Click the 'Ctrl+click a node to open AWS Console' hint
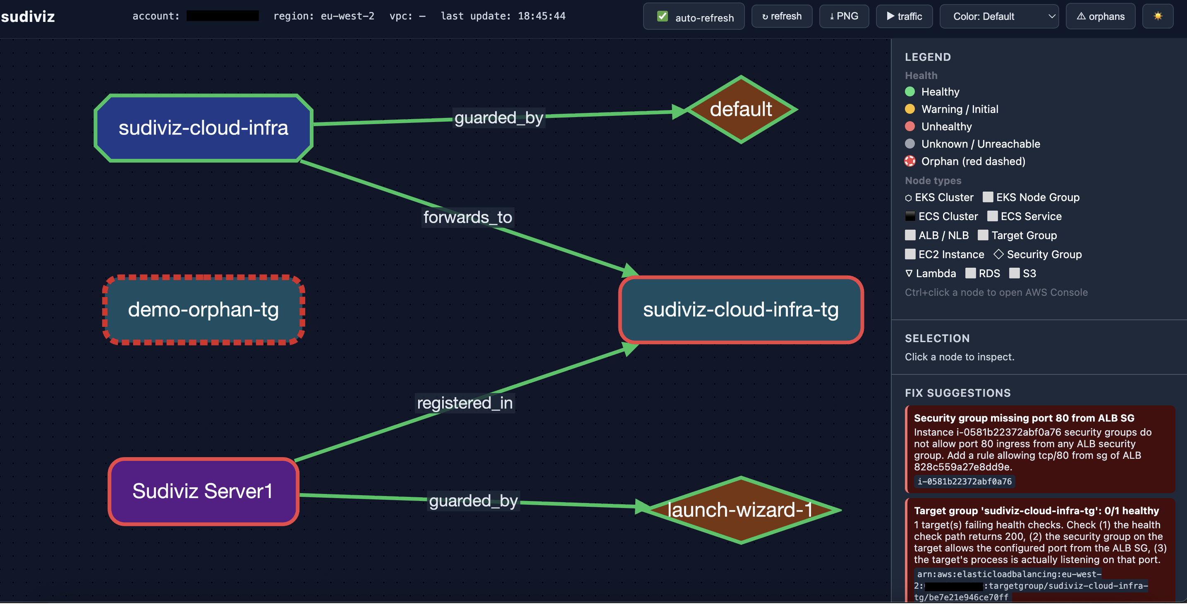This screenshot has width=1187, height=604. pyautogui.click(x=996, y=293)
